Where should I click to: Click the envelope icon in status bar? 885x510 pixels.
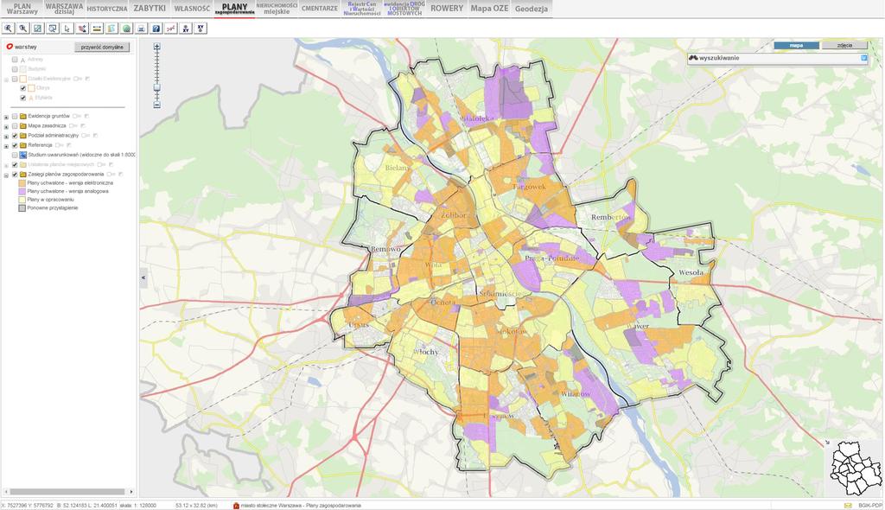(x=848, y=506)
